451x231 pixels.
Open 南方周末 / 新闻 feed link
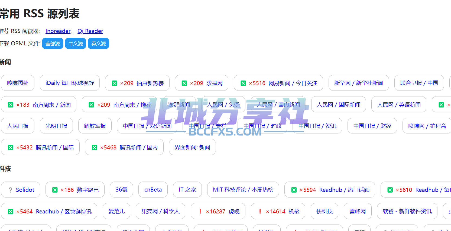tap(52, 105)
